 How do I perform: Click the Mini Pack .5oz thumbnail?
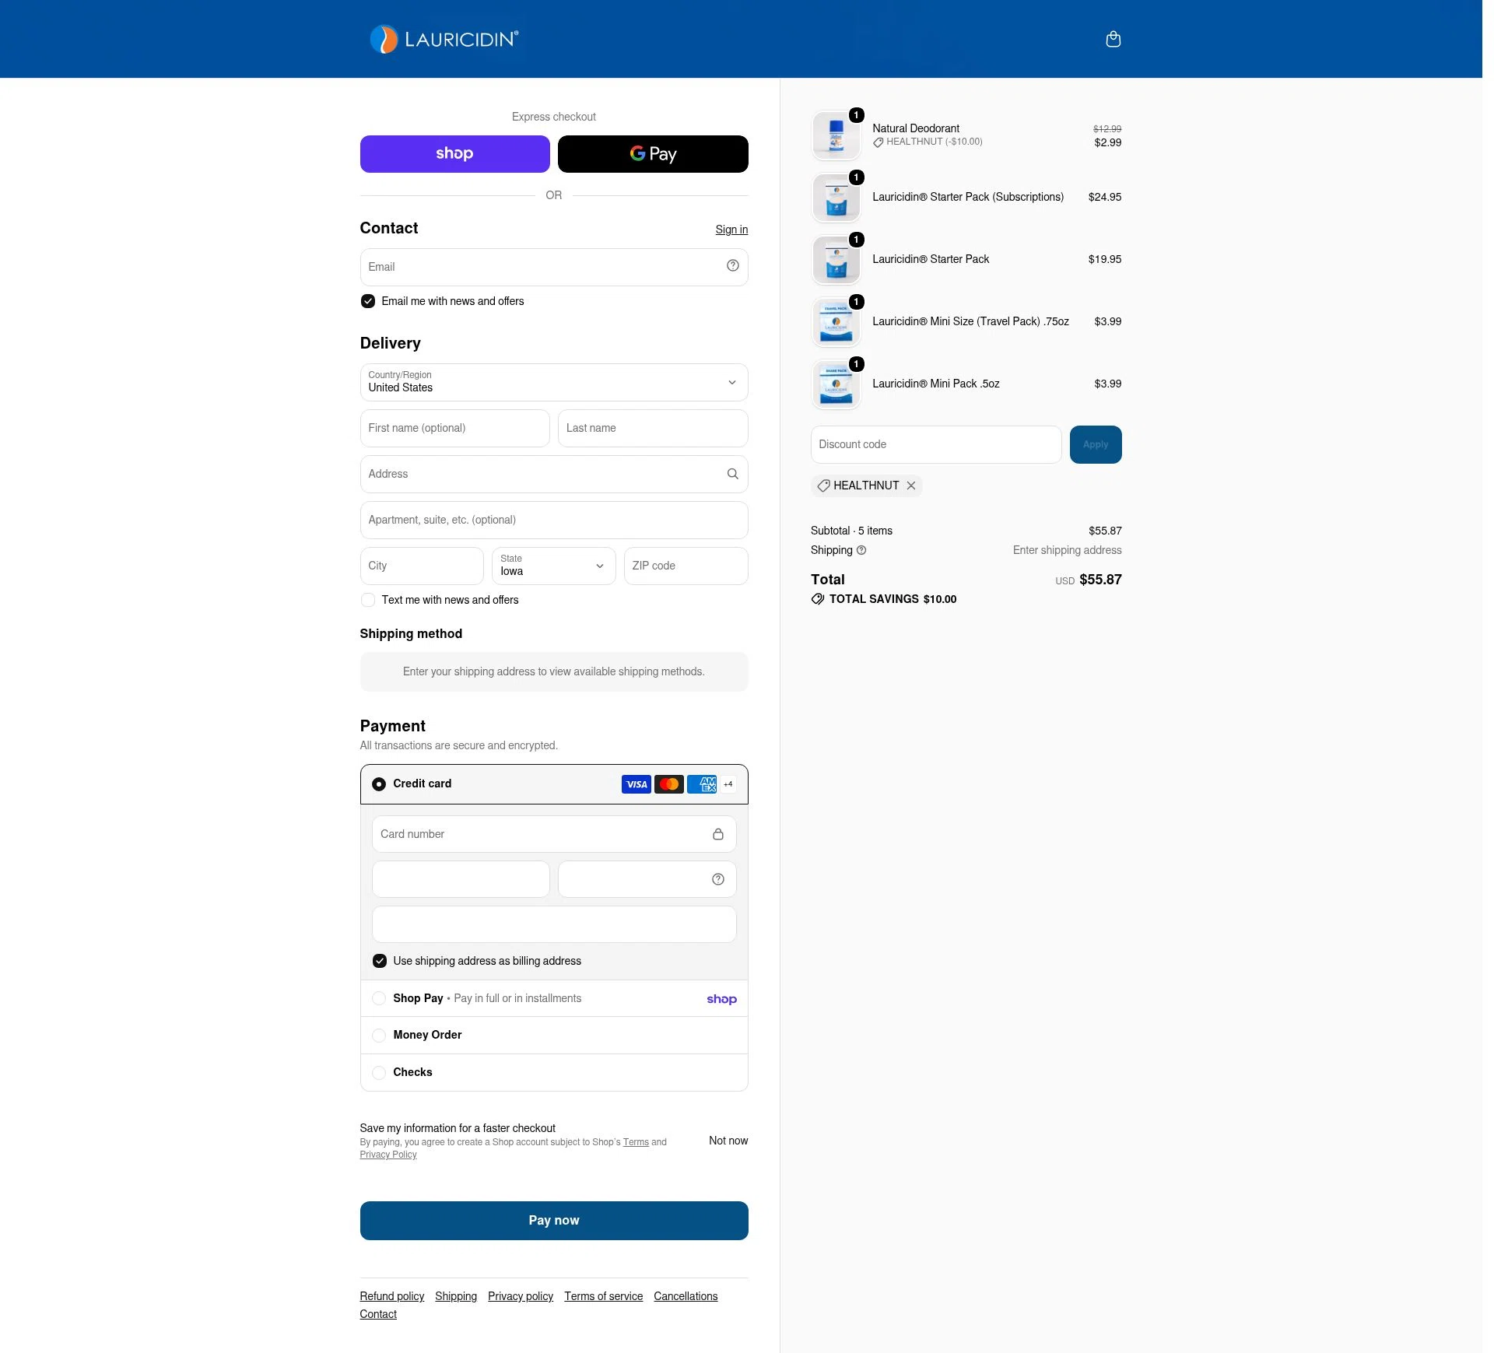(x=836, y=384)
